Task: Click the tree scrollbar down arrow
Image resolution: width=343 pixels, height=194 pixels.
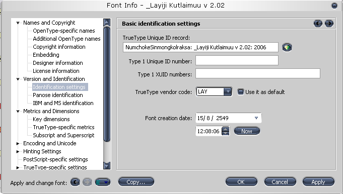Action: (x=107, y=166)
